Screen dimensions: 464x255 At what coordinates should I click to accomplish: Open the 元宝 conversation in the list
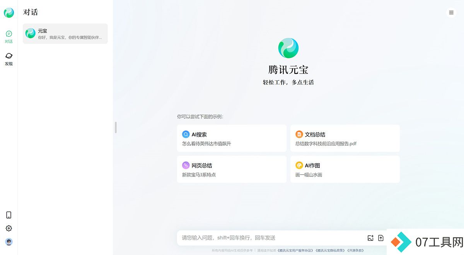point(65,34)
